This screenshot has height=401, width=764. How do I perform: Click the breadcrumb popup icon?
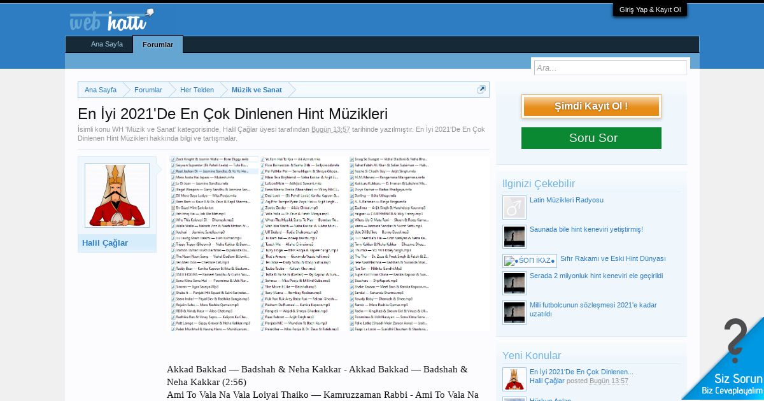(481, 90)
